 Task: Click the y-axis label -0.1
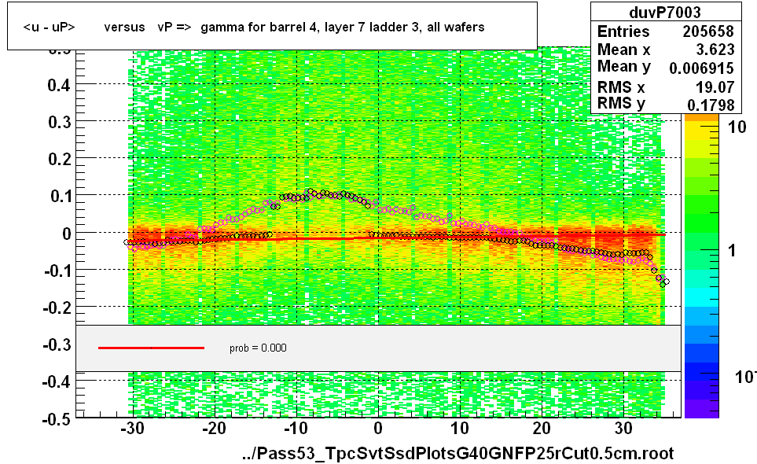pyautogui.click(x=57, y=271)
